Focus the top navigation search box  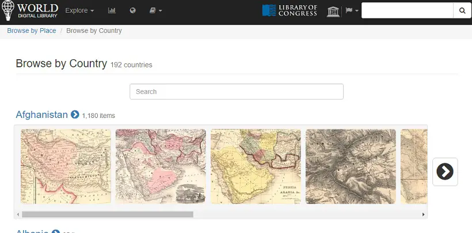408,10
